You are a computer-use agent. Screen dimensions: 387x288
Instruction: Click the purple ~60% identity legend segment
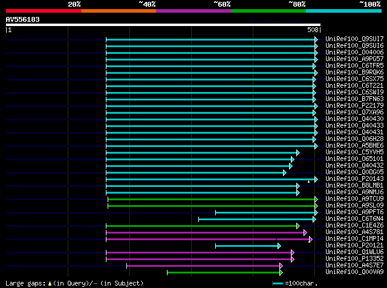coord(193,11)
